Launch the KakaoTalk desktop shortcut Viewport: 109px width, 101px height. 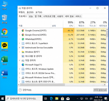(4, 47)
